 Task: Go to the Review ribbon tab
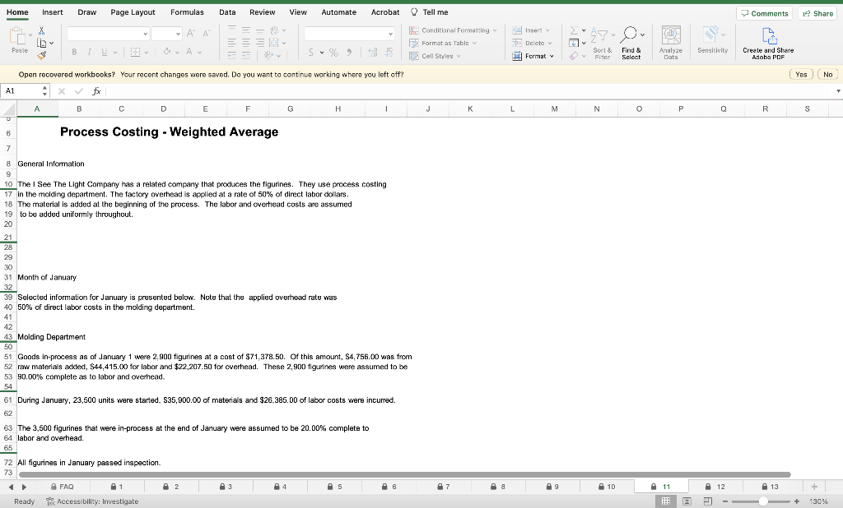tap(263, 12)
